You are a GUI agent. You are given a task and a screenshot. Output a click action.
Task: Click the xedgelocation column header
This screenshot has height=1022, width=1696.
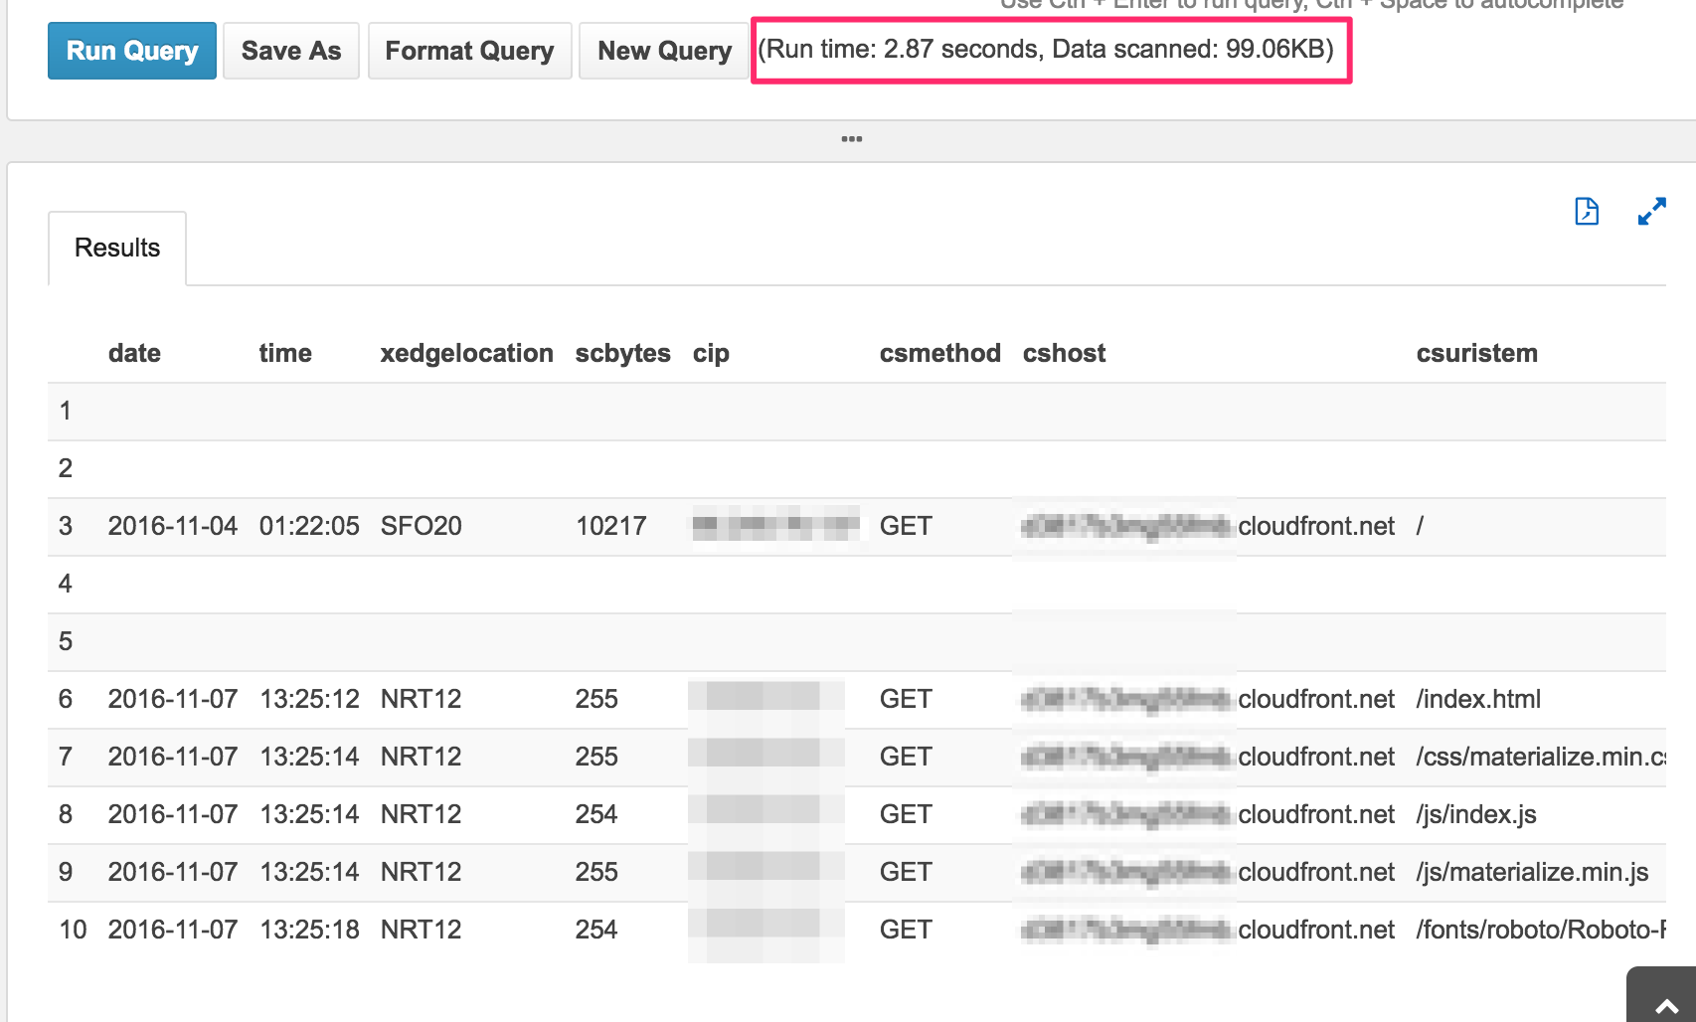tap(465, 353)
